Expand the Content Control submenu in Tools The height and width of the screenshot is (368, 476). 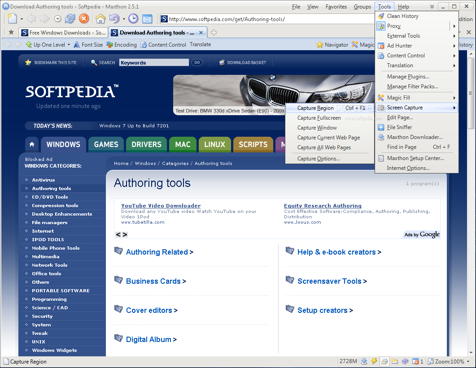tap(454, 56)
